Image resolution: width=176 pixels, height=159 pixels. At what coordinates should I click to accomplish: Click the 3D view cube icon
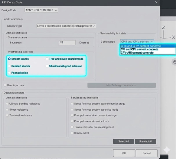coord(174,62)
